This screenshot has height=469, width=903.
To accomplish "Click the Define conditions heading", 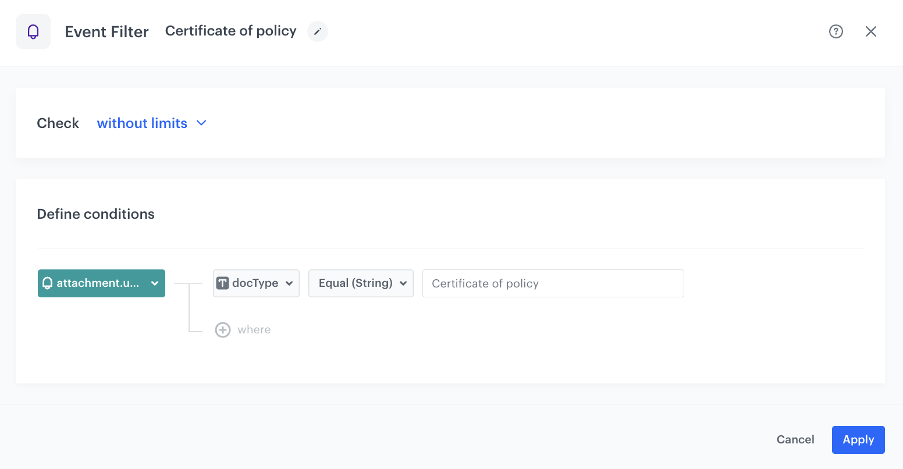I will point(95,214).
